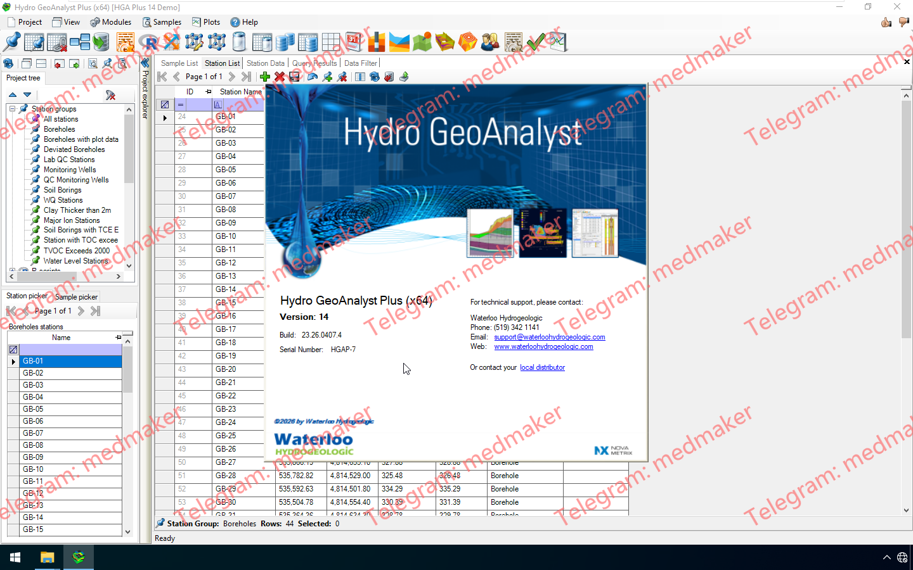Collapse the Project explorer with double-chevron button
The height and width of the screenshot is (570, 913).
tap(145, 63)
